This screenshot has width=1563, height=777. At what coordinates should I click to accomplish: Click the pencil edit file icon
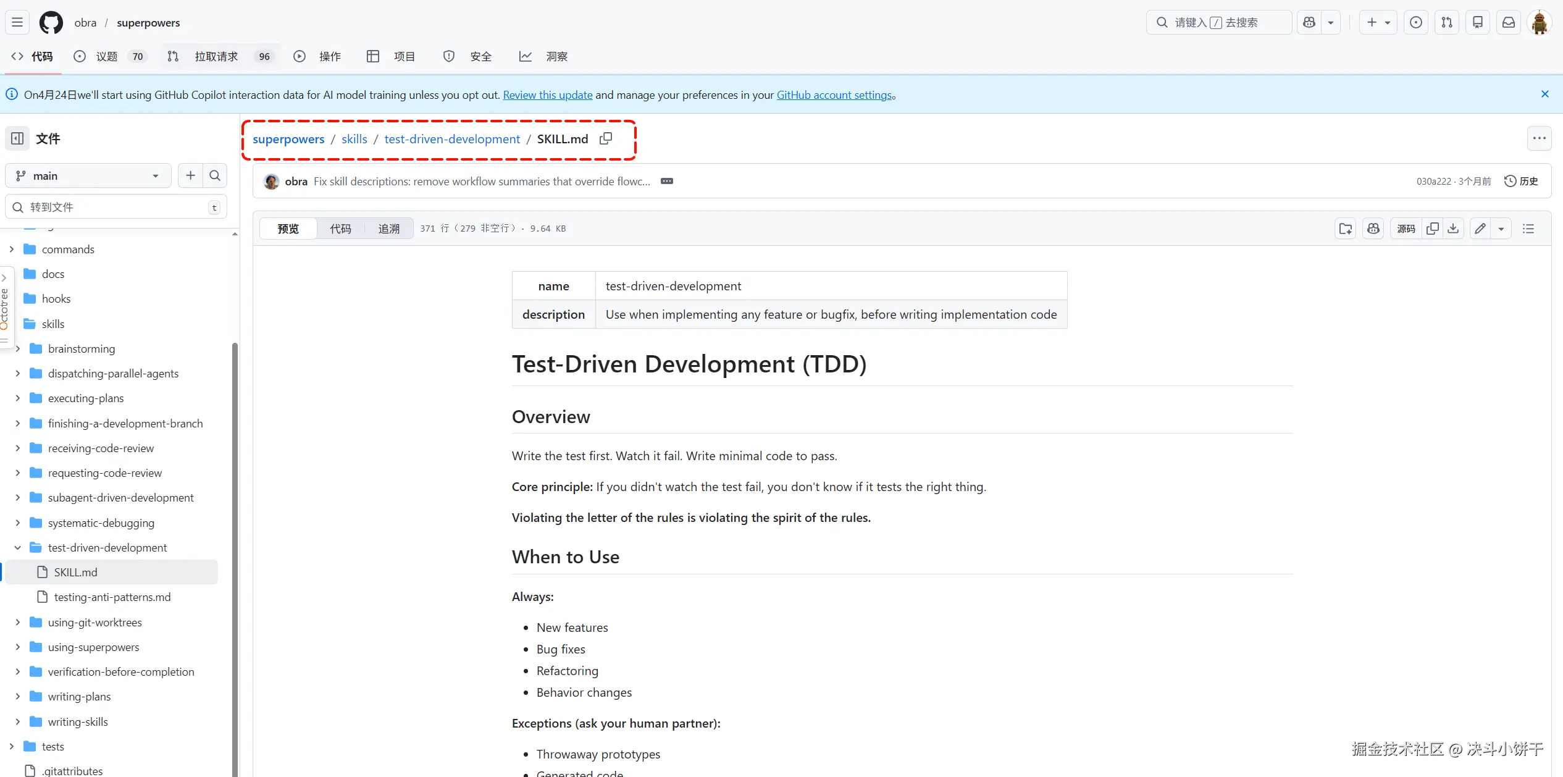pos(1480,229)
